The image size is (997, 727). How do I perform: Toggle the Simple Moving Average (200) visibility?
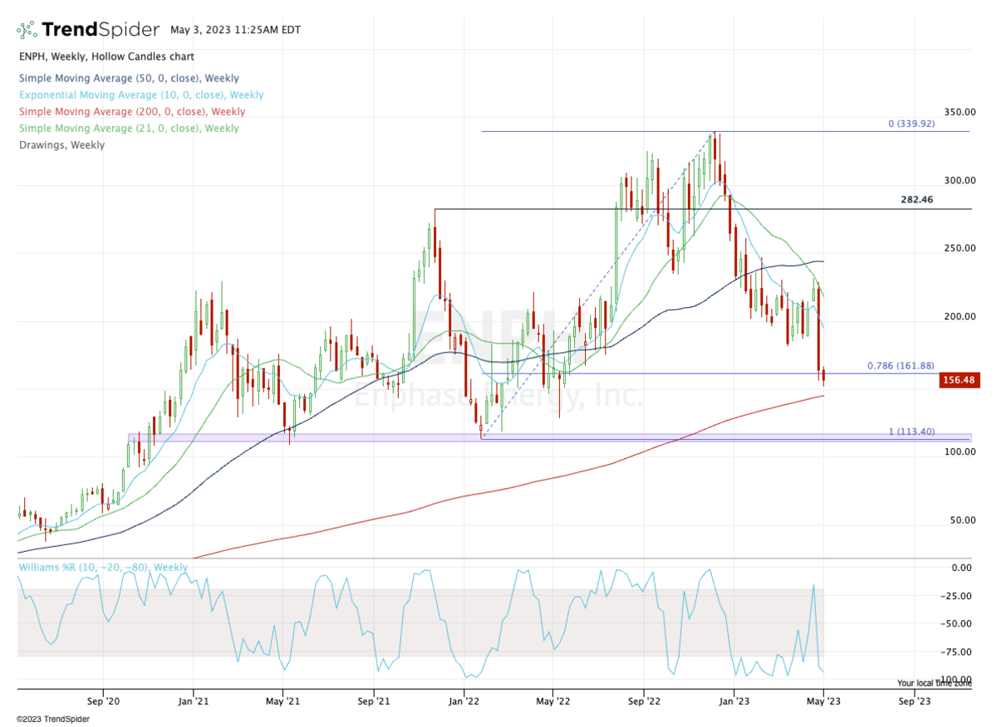click(x=133, y=111)
